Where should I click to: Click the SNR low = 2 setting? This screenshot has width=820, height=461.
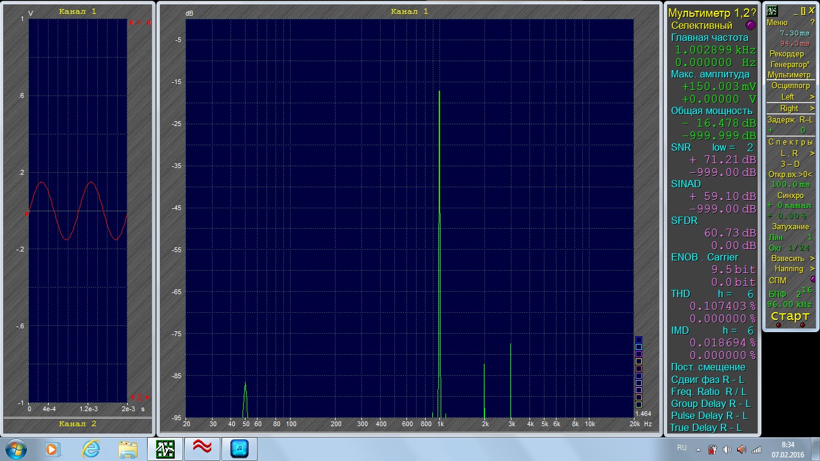(x=712, y=148)
